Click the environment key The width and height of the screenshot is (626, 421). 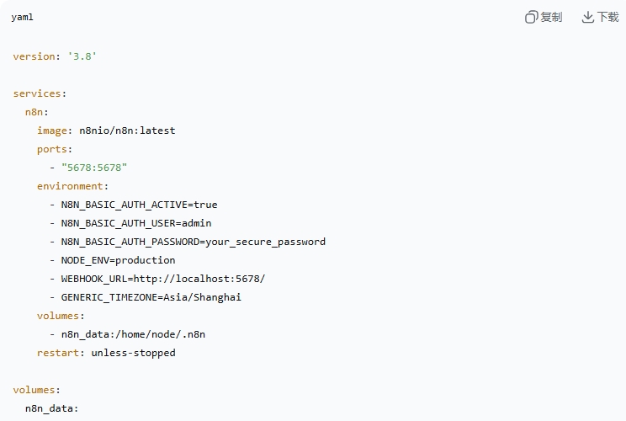click(x=72, y=186)
